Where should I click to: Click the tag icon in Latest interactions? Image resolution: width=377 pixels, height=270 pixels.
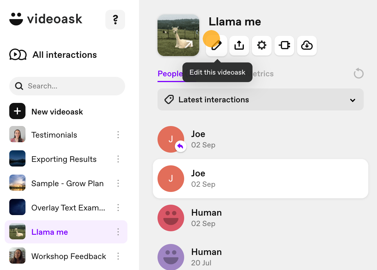coord(169,99)
